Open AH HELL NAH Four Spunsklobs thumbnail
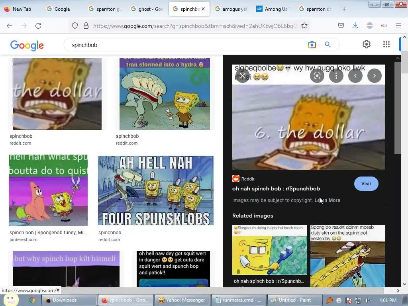Screen dimensions: 408x306 156,190
